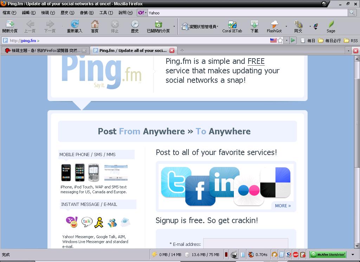The image size is (360, 262).
Task: Click the Adblock Plus icon in the status bar
Action: pyautogui.click(x=296, y=255)
